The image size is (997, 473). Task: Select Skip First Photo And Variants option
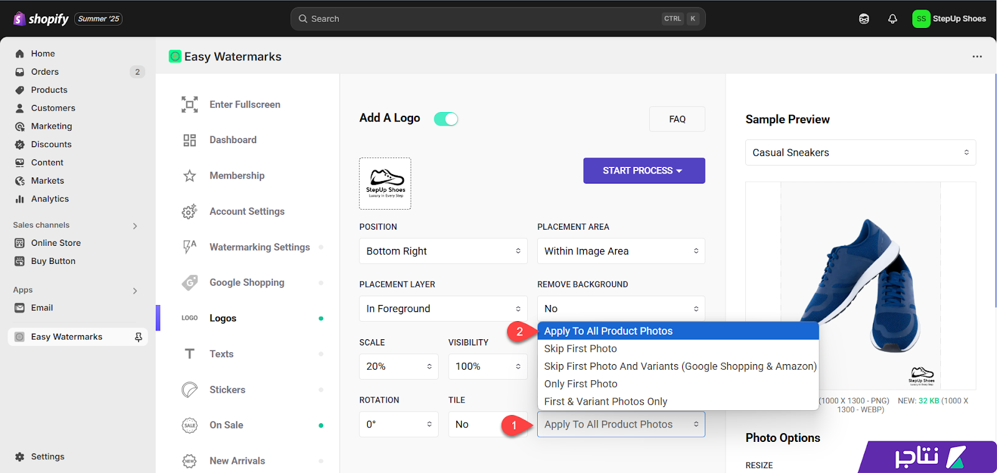tap(678, 367)
